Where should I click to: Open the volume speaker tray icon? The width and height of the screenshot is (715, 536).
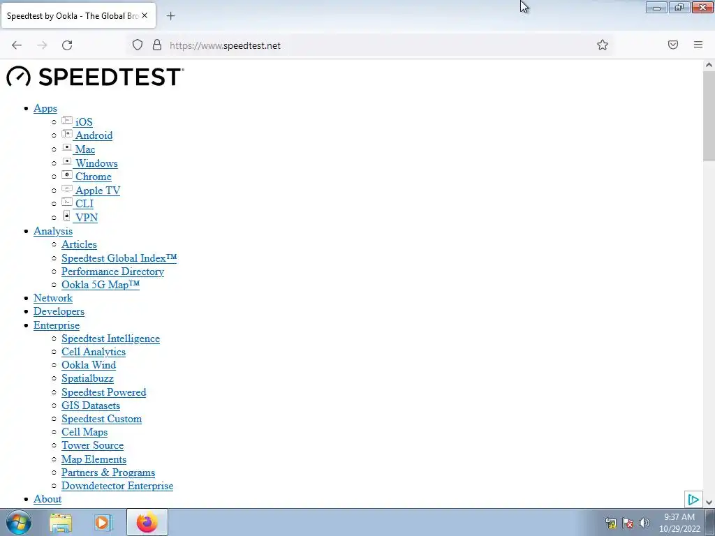click(644, 523)
